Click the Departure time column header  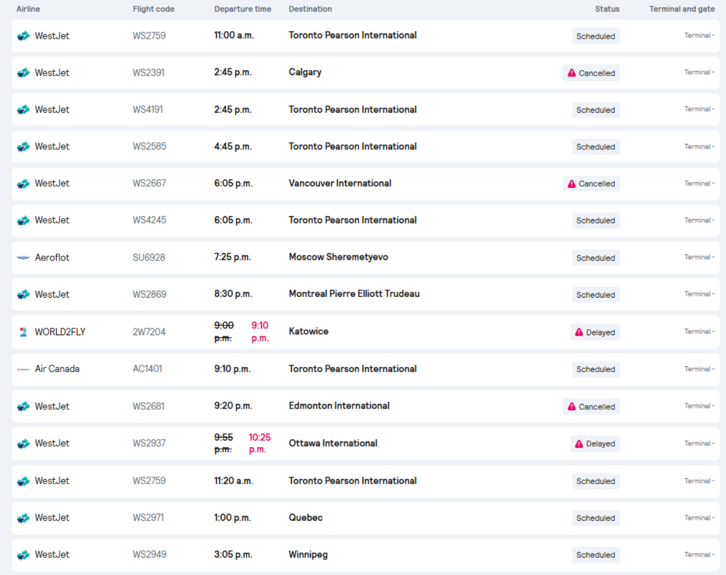point(242,9)
